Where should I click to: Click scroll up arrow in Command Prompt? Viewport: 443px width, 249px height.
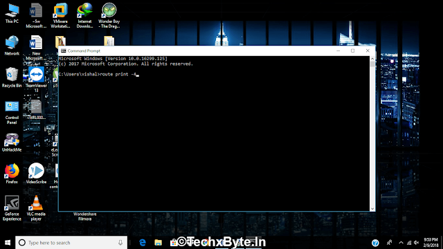(x=372, y=58)
